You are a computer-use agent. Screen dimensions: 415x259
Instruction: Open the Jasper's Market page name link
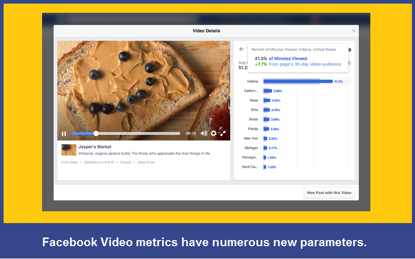click(94, 147)
